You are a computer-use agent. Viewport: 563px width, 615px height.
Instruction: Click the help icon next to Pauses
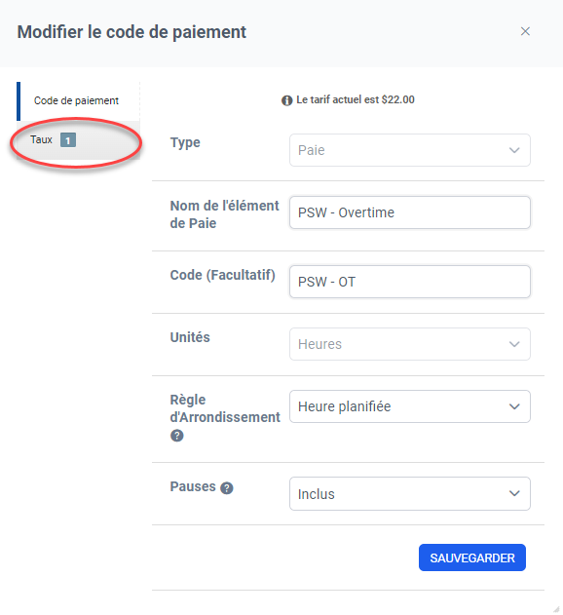(x=227, y=488)
